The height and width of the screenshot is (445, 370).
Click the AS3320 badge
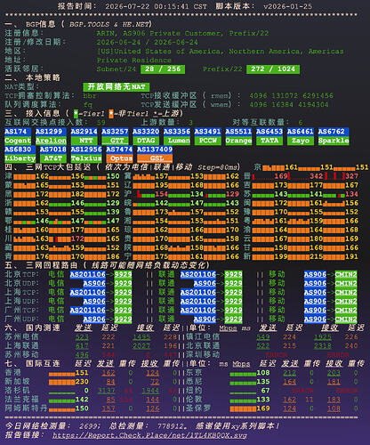pyautogui.click(x=146, y=132)
